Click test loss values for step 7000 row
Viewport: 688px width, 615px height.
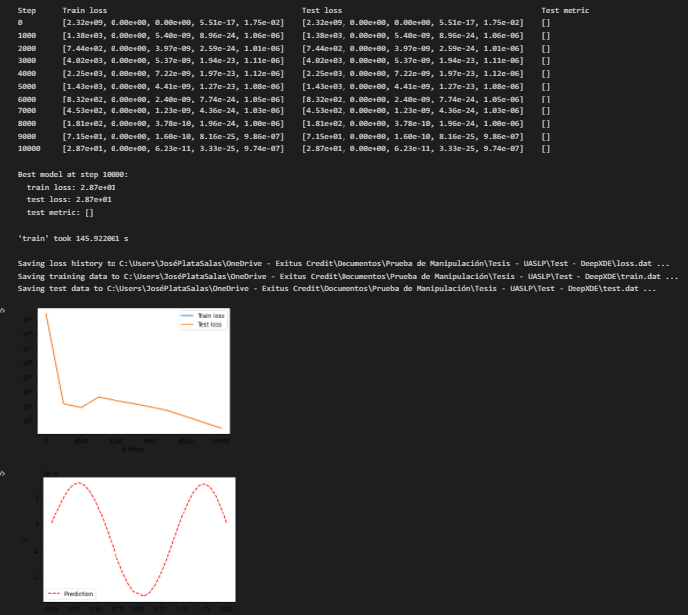coord(412,111)
